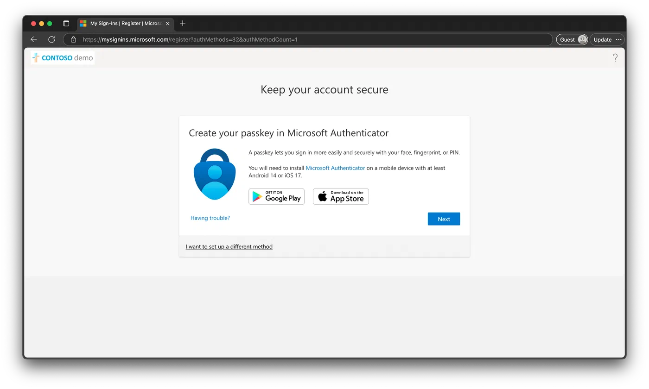Open the Get it on Google Play badge
649x389 pixels.
click(277, 196)
